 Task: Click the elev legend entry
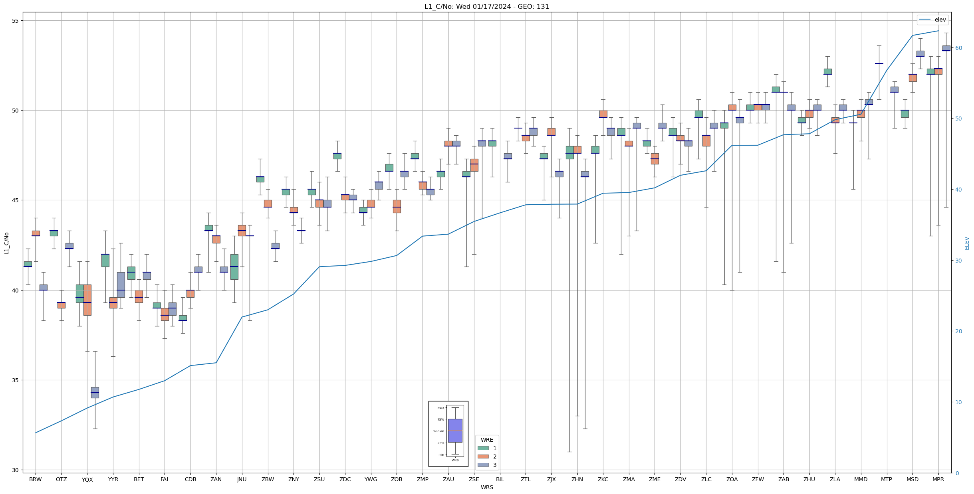coord(932,20)
